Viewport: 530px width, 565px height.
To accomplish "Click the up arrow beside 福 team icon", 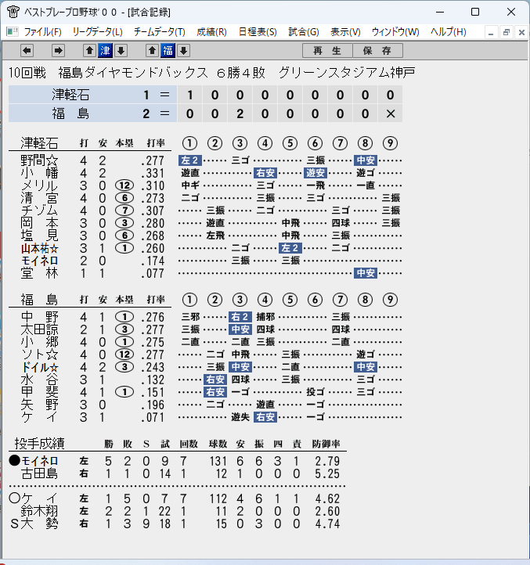I will click(x=152, y=51).
